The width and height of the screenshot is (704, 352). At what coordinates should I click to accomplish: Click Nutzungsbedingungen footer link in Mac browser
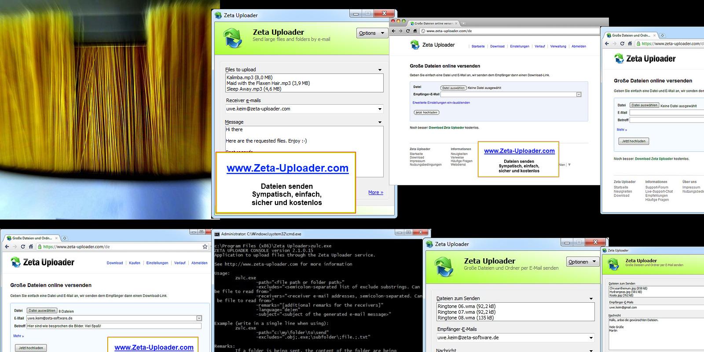[x=425, y=165]
